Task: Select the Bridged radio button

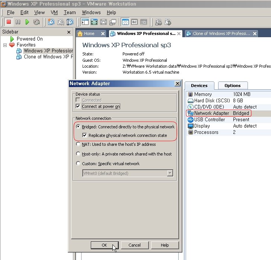Action: pyautogui.click(x=78, y=126)
